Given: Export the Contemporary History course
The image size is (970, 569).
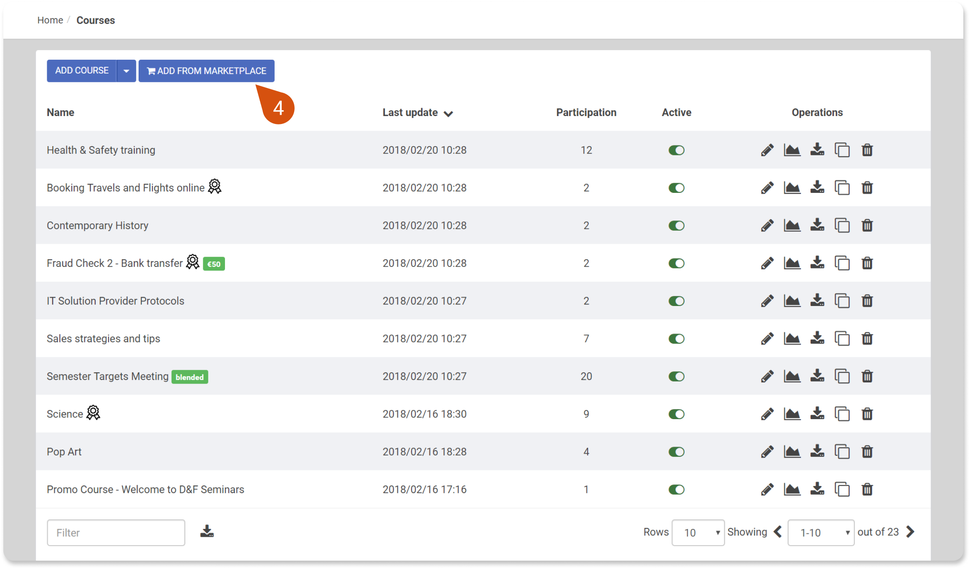Looking at the screenshot, I should pyautogui.click(x=817, y=225).
